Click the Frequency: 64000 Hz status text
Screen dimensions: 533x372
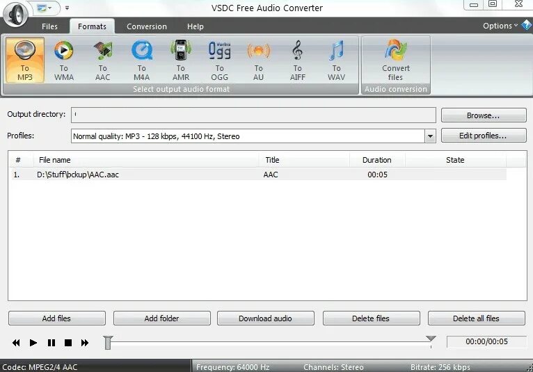233,367
